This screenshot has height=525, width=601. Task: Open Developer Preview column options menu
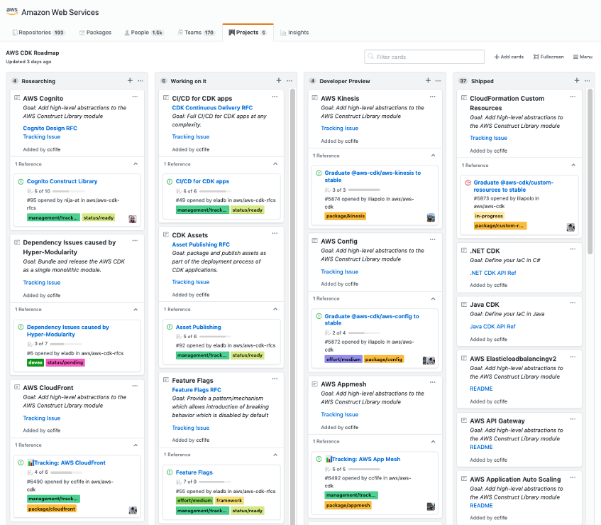(438, 80)
